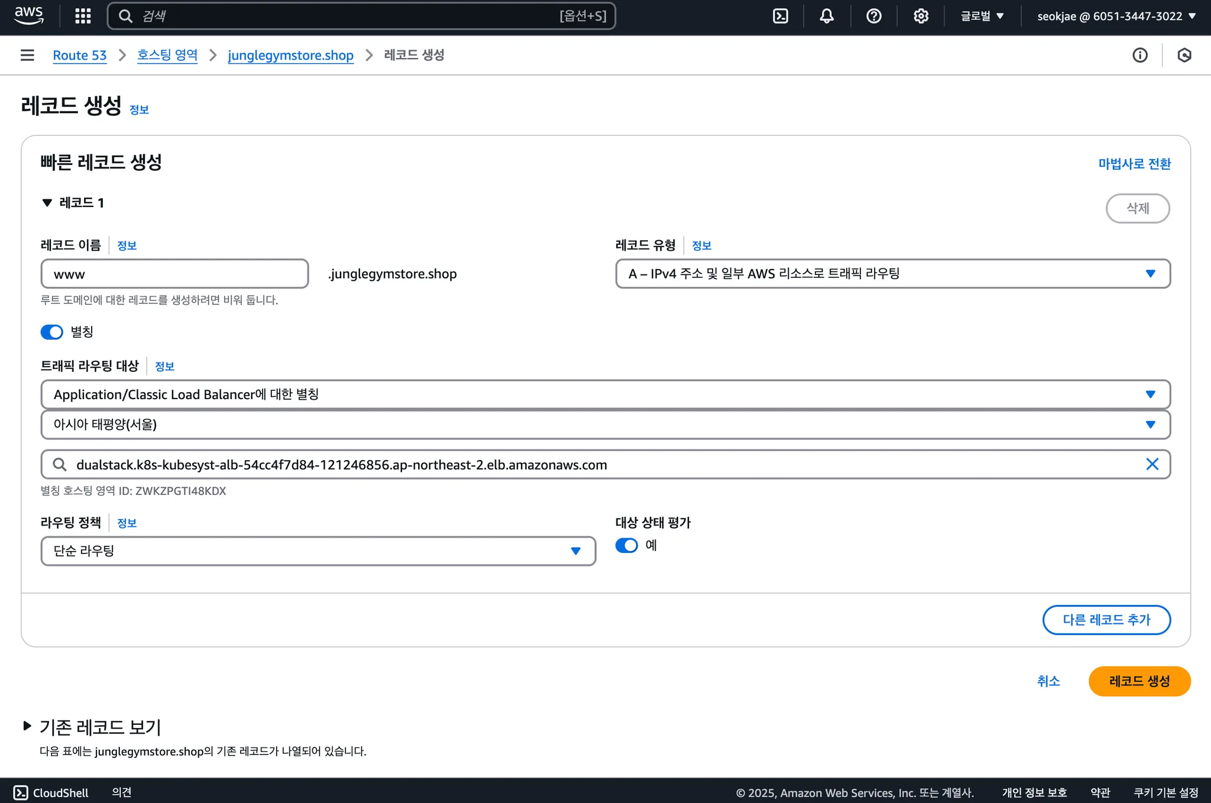Go to the Route 53 breadcrumb
The height and width of the screenshot is (803, 1211).
pos(80,55)
